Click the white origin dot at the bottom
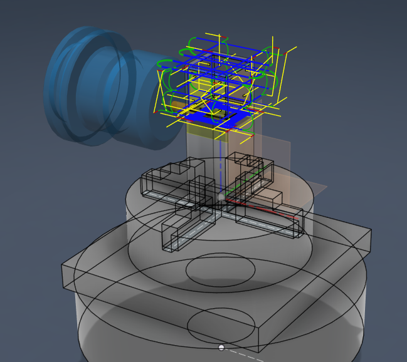The height and width of the screenshot is (362, 407). (221, 347)
